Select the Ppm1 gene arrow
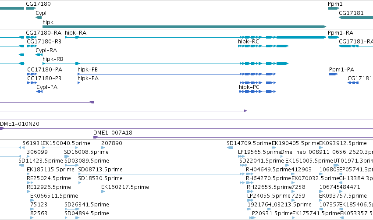 pyautogui.click(x=333, y=8)
